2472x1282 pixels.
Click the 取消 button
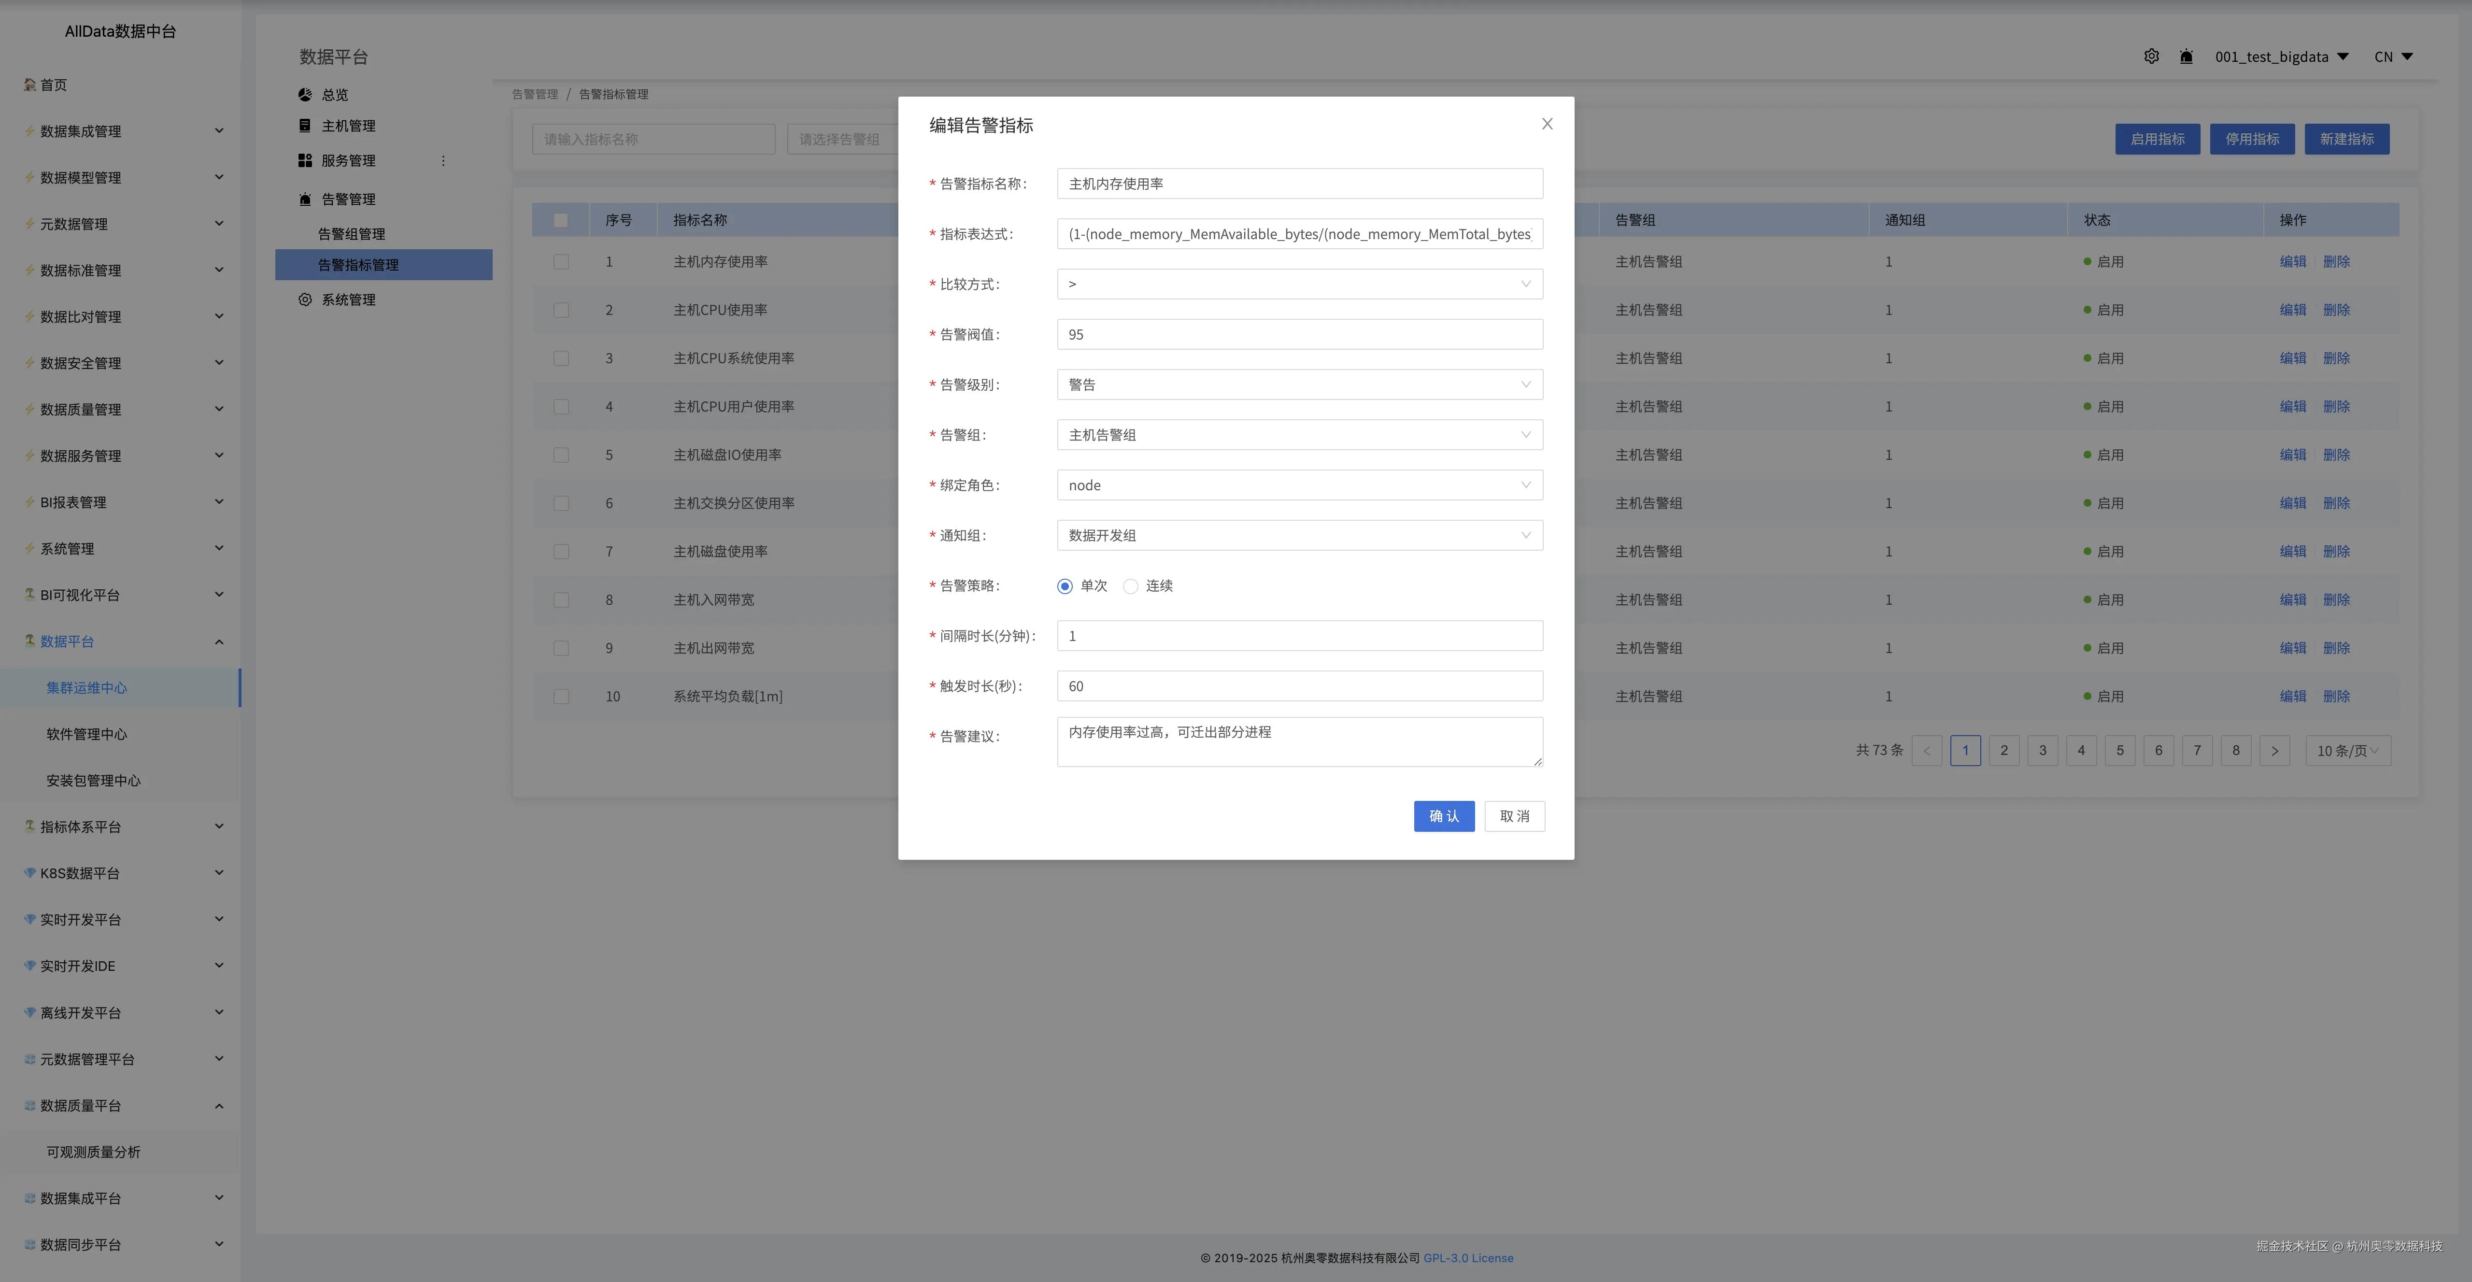[x=1514, y=817]
